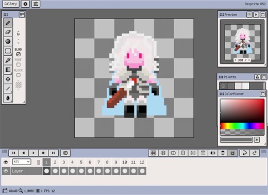The image size is (268, 195).
Task: Activate the Move tool
Action: pos(8,79)
